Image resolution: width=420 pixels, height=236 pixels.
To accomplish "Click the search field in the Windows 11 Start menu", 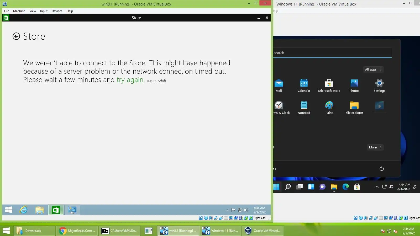I will [332, 53].
